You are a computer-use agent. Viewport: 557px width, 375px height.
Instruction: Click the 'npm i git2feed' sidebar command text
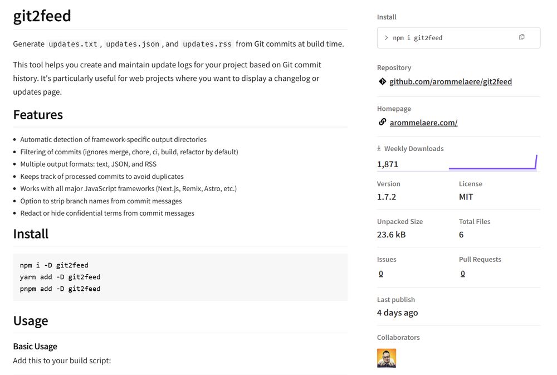(417, 38)
